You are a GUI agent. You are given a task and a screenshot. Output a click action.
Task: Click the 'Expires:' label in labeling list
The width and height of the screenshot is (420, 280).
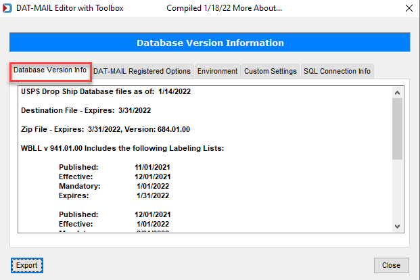(x=74, y=195)
